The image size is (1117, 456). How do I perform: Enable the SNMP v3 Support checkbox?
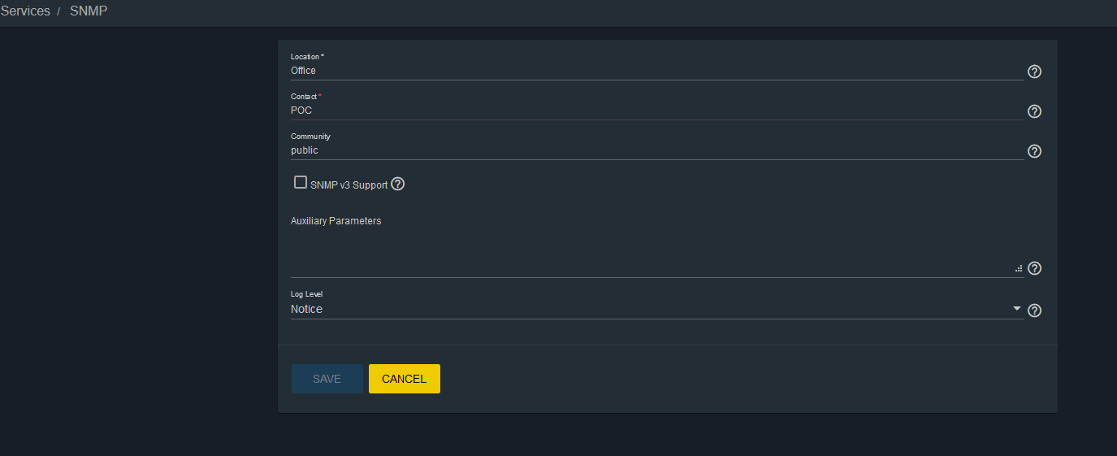click(301, 183)
